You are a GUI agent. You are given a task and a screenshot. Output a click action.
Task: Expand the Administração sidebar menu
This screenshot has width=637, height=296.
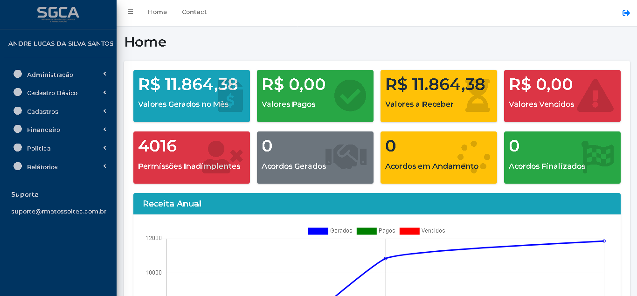(x=50, y=75)
